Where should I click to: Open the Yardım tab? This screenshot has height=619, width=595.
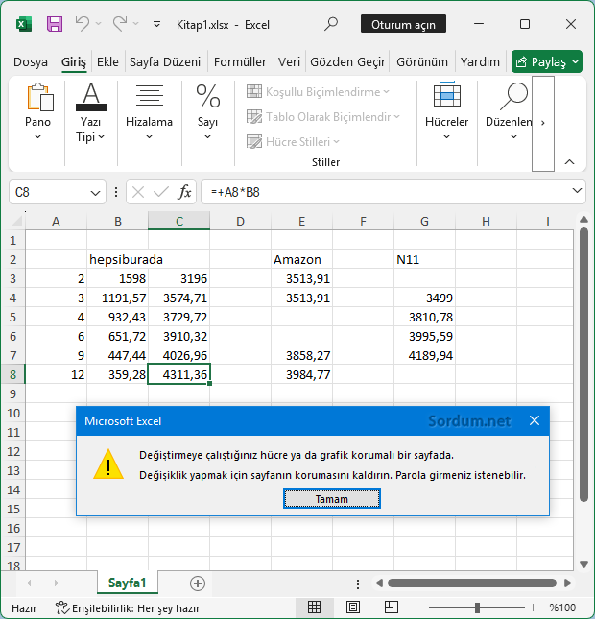(x=480, y=62)
